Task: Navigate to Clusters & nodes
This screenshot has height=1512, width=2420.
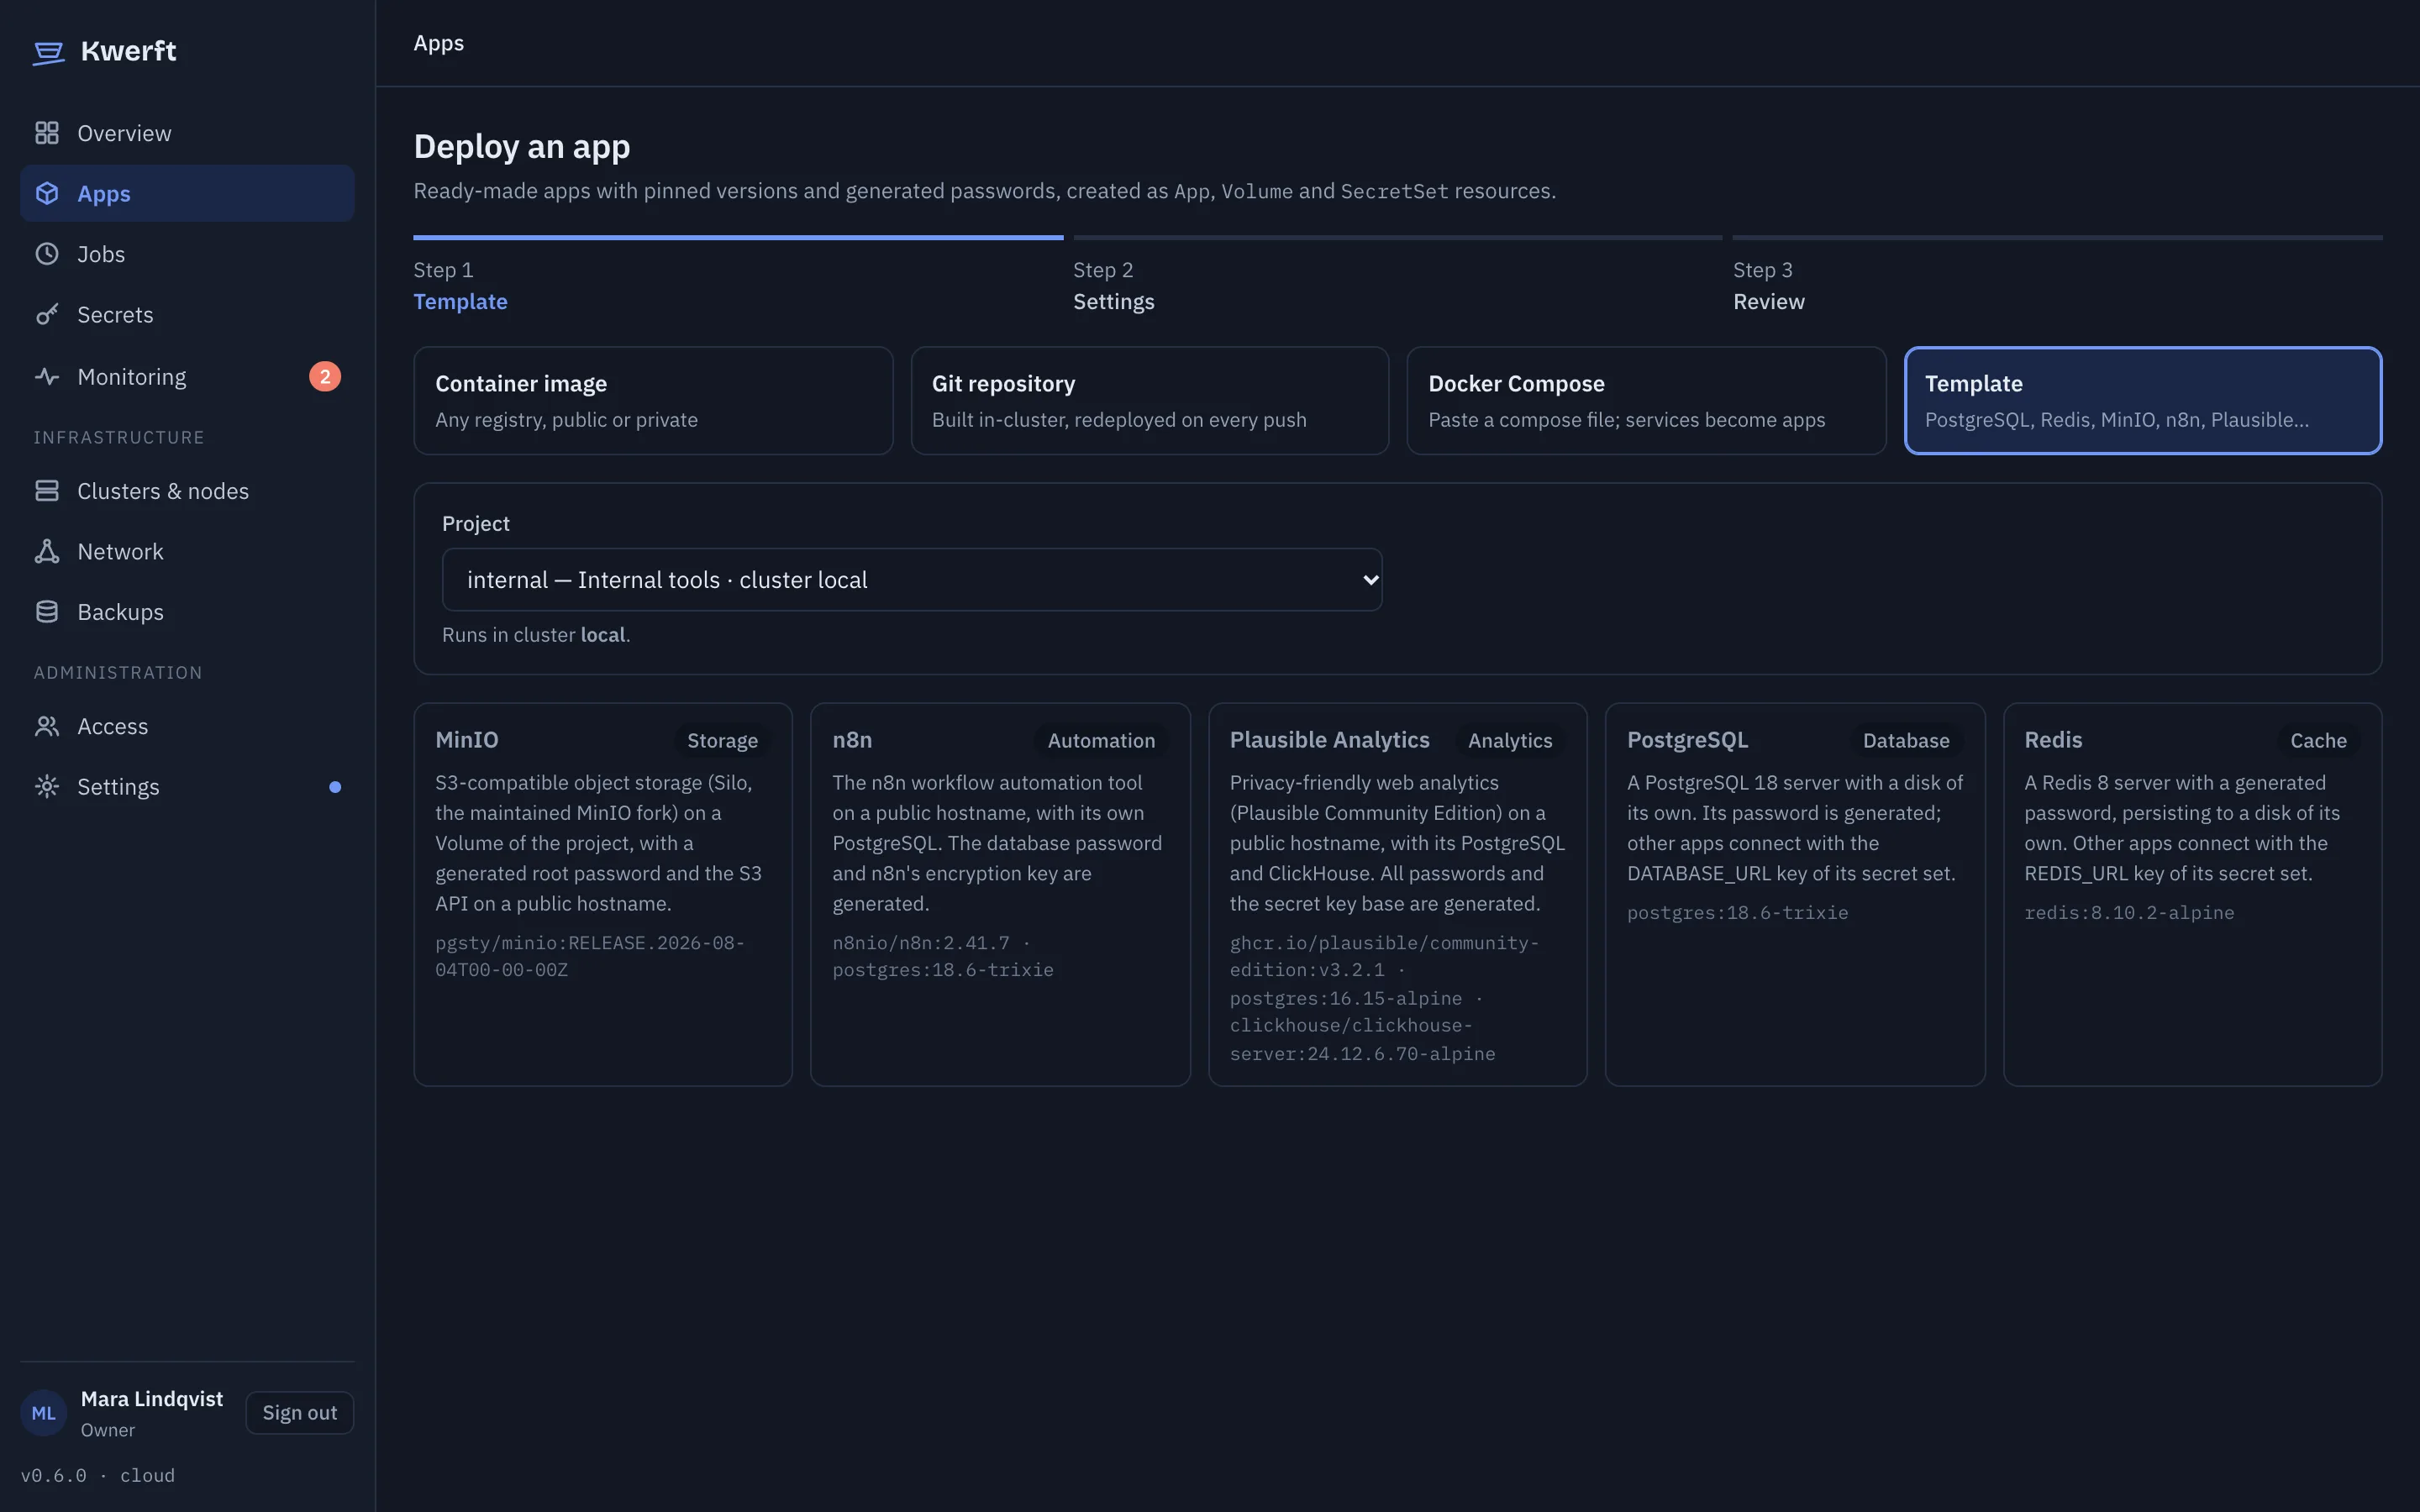Action: point(187,491)
